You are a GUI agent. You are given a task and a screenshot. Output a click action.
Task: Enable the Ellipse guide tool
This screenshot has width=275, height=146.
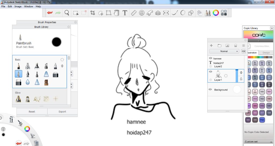pyautogui.click(x=142, y=13)
